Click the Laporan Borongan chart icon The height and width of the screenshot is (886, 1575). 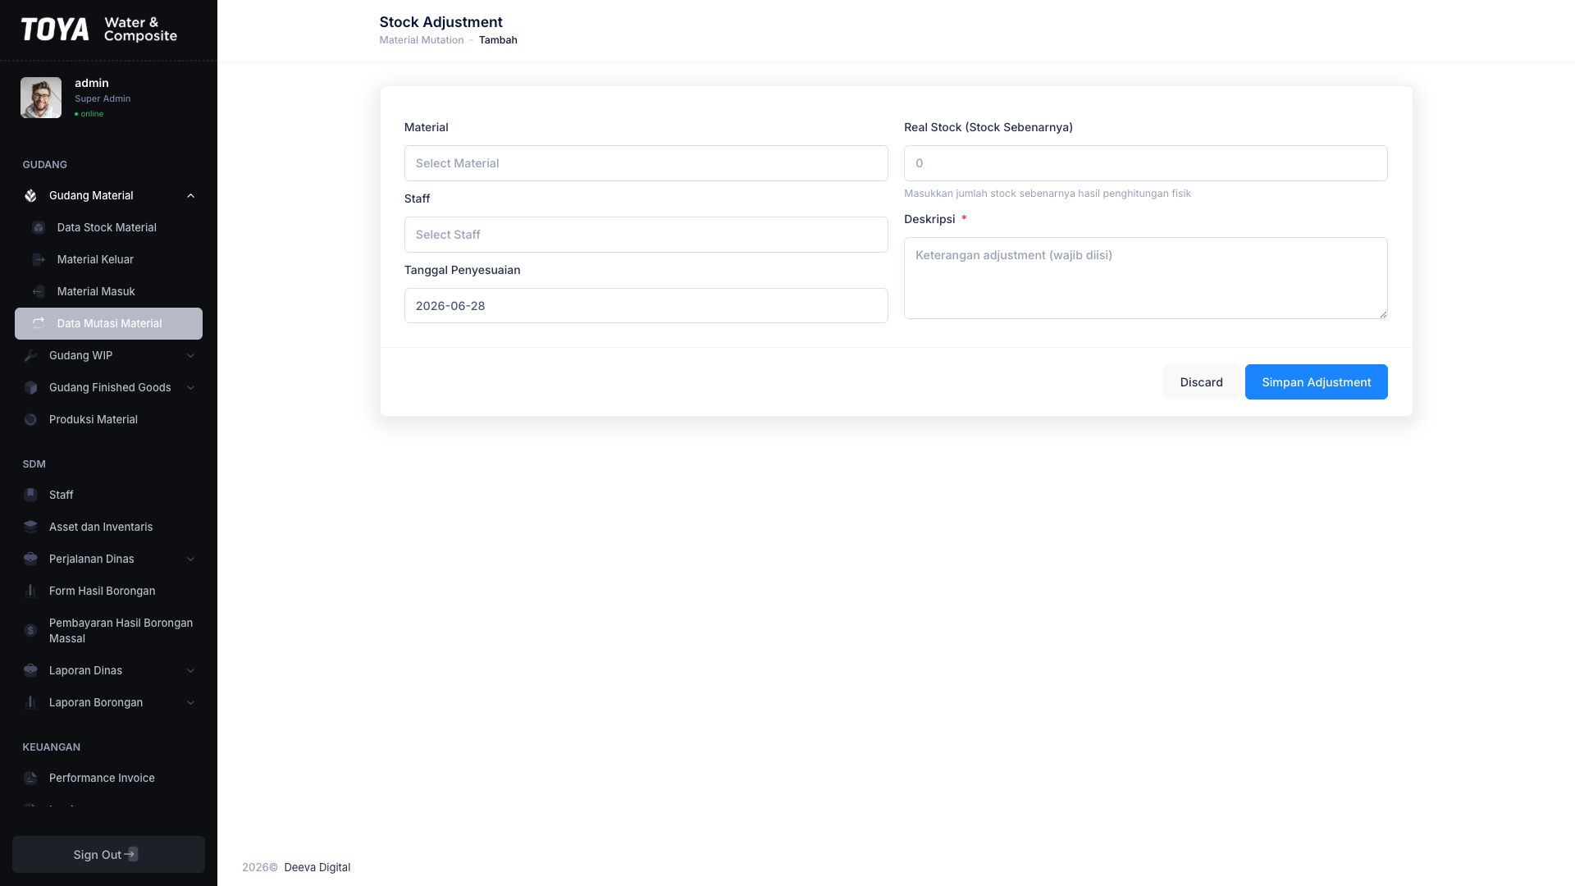pos(30,703)
